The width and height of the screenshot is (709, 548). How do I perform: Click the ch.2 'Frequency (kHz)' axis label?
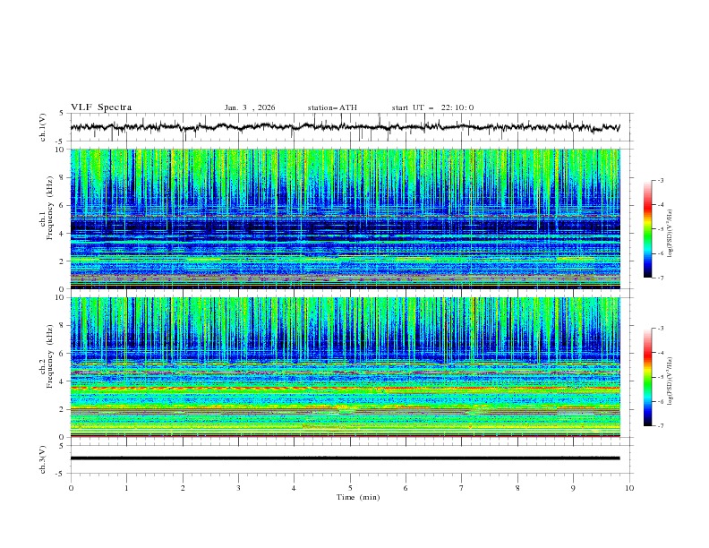pyautogui.click(x=50, y=356)
